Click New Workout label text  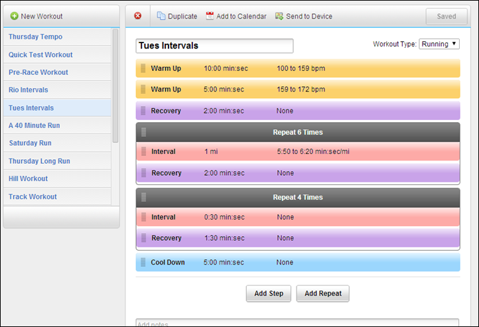click(x=42, y=16)
